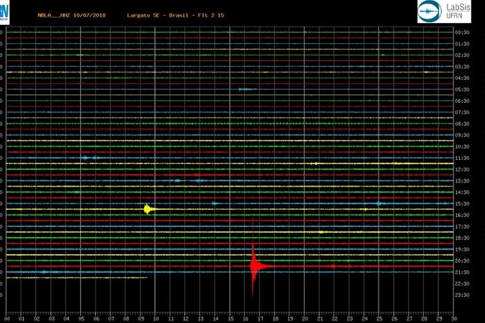Image resolution: width=485 pixels, height=323 pixels.
Task: Click the blue event on the 05:30 trace
Action: coord(245,89)
